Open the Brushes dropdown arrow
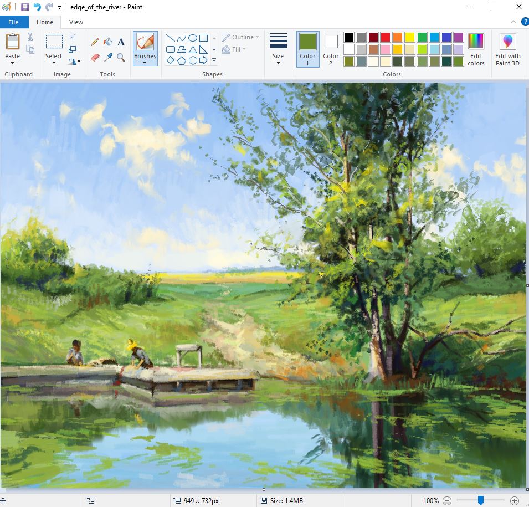529x507 pixels. (145, 63)
